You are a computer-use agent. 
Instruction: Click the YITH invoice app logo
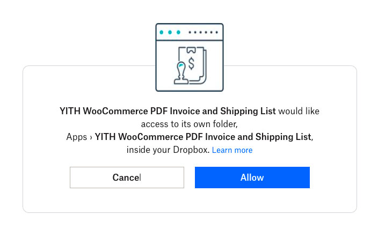[190, 57]
